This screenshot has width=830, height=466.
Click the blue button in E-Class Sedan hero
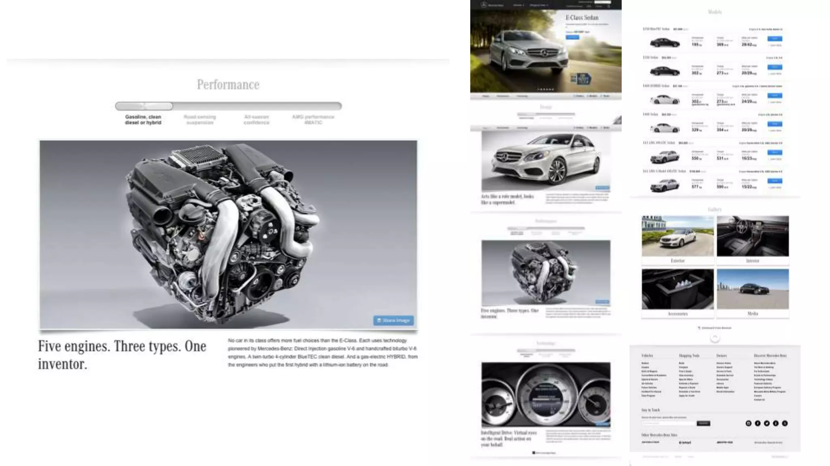[x=572, y=37]
